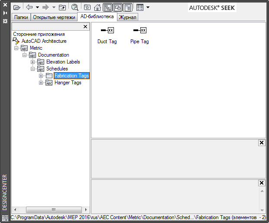
Task: Click the Сторонние приложения heading
Action: pos(39,34)
